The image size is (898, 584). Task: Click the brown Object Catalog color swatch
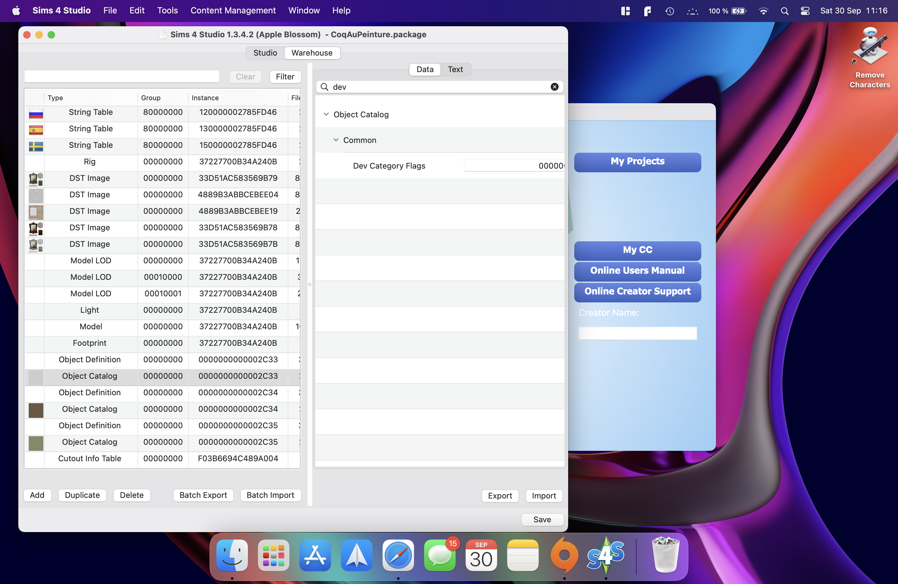36,410
